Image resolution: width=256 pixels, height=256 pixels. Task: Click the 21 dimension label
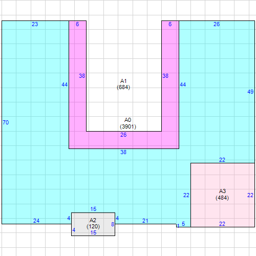(x=145, y=221)
